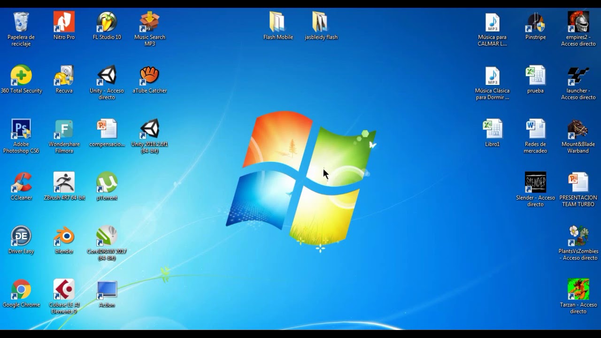Select Cubase LE AI Elements 9 shortcut
This screenshot has height=338, width=601.
coord(64,290)
